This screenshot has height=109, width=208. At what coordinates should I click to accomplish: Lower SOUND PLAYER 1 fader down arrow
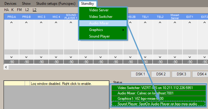pyautogui.click(x=71, y=57)
